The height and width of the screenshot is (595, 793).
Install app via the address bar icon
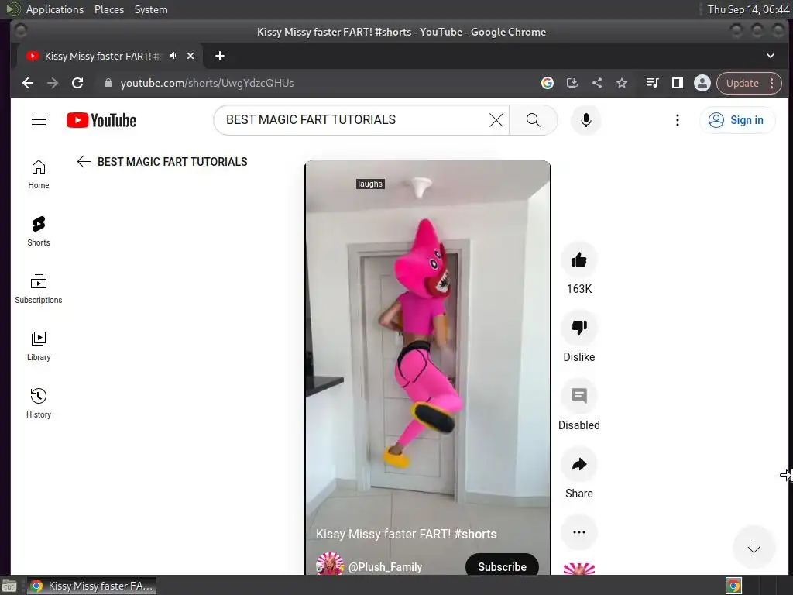click(x=572, y=83)
